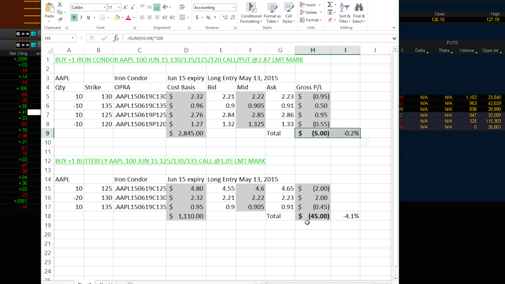Click the Clear eraser icon
Viewport: 505px width, 284px height.
330,20
